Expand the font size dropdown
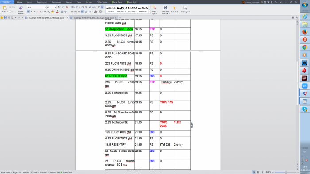This screenshot has height=174, width=310. 55,8
